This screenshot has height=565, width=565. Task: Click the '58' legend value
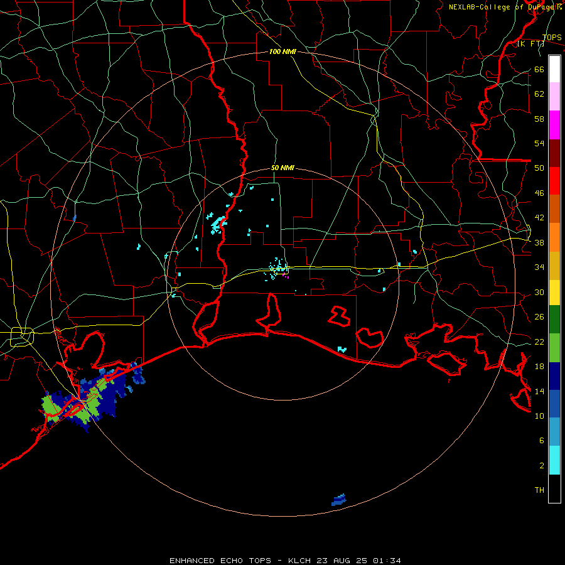[539, 119]
